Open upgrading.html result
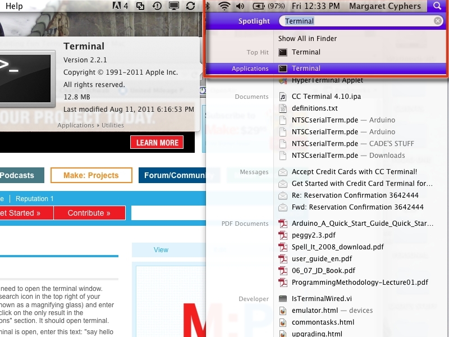The height and width of the screenshot is (337, 449). pos(317,334)
